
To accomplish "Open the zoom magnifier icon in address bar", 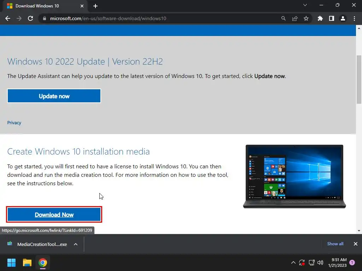I will (x=283, y=18).
